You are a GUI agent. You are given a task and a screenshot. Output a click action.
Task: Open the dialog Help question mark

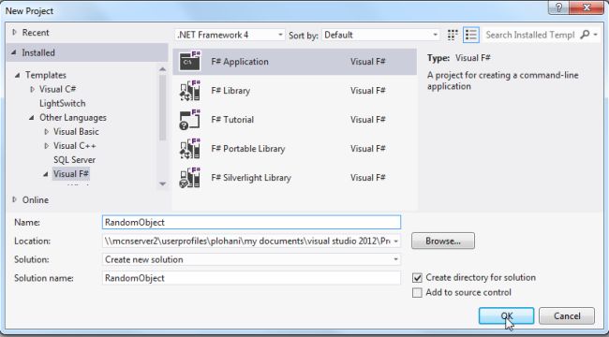[559, 7]
